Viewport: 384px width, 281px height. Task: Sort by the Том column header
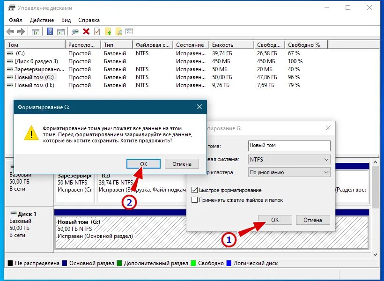[36, 45]
